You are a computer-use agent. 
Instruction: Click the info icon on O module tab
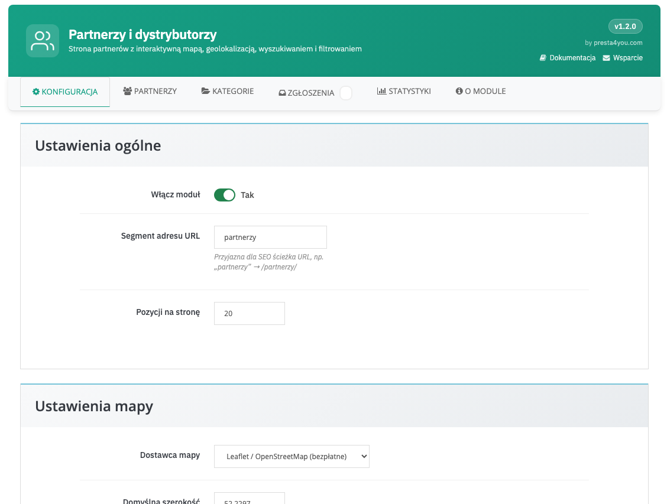[x=459, y=91]
